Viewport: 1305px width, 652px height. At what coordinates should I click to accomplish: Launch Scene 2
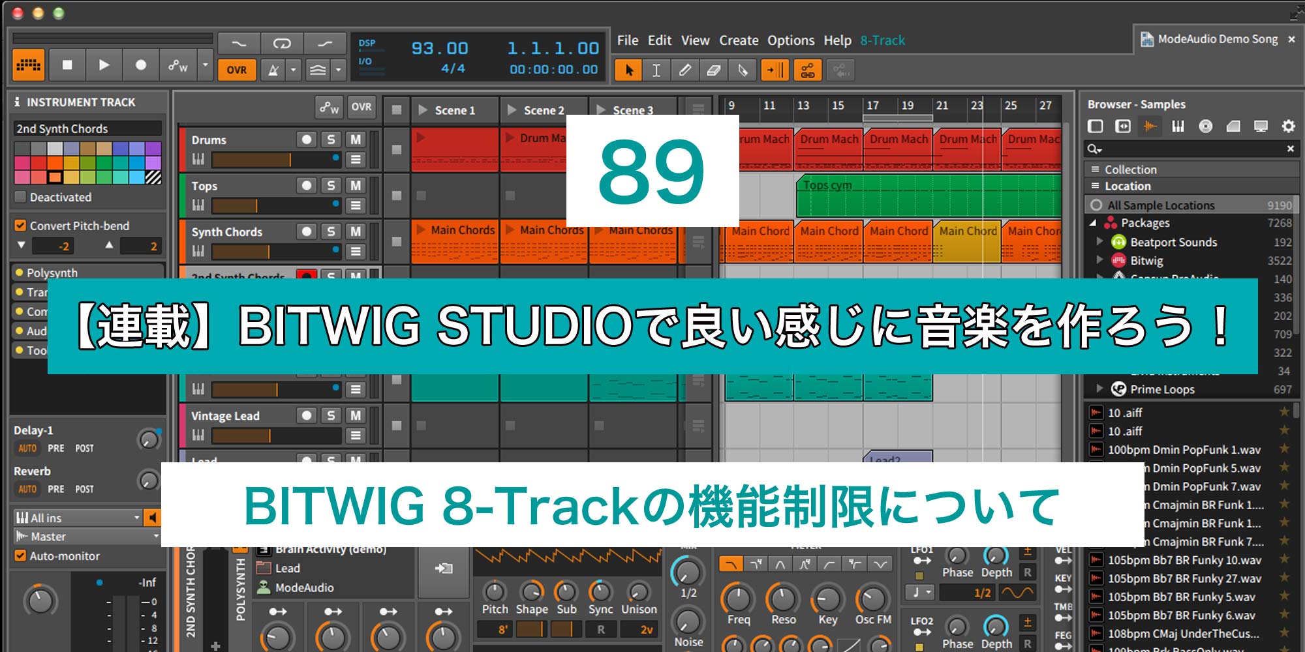tap(512, 110)
